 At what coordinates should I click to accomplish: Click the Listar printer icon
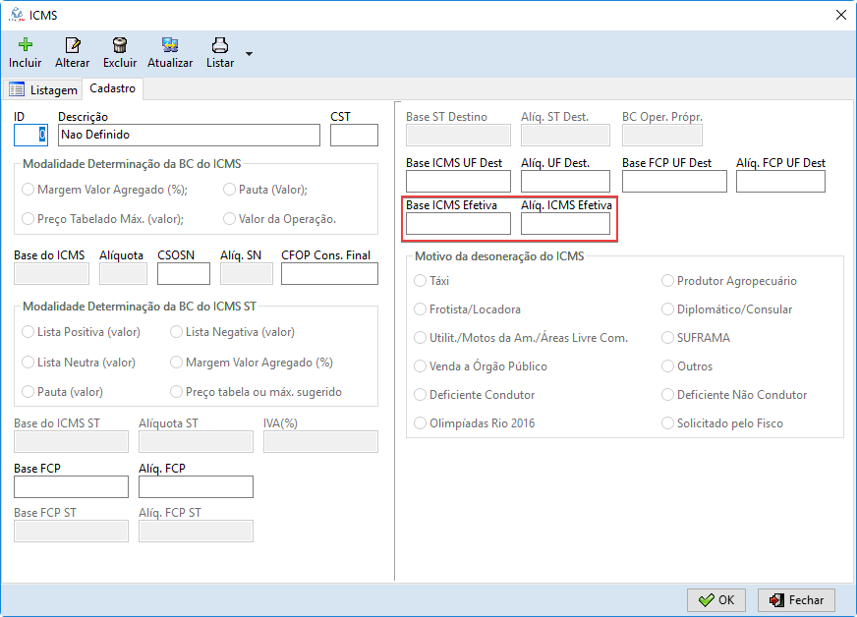(220, 45)
